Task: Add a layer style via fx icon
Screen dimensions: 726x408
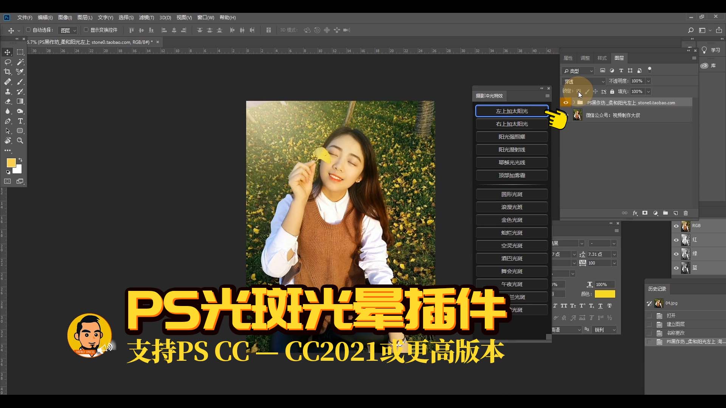Action: 635,213
